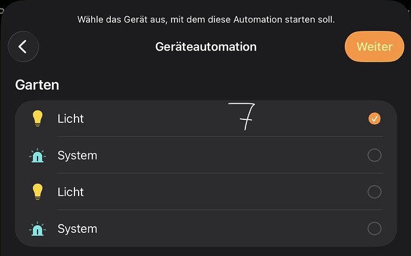Viewport: 411px width, 256px height.
Task: Click the bottom System device label
Action: (x=77, y=229)
